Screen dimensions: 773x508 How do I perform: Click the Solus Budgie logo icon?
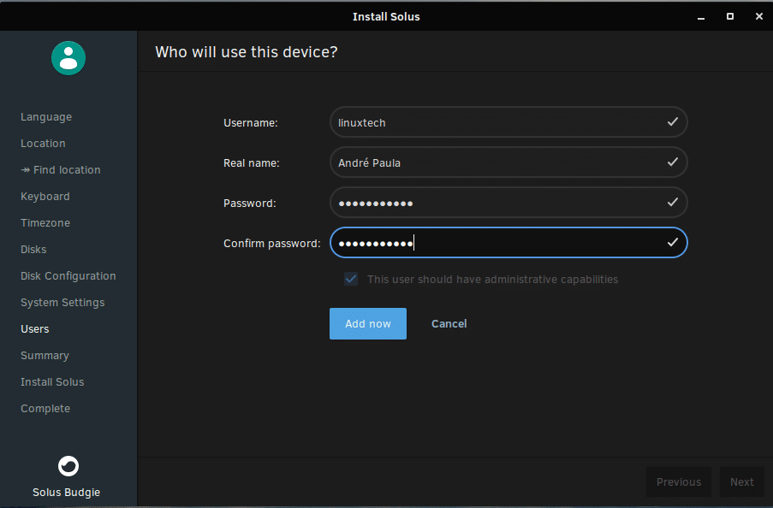click(x=68, y=465)
